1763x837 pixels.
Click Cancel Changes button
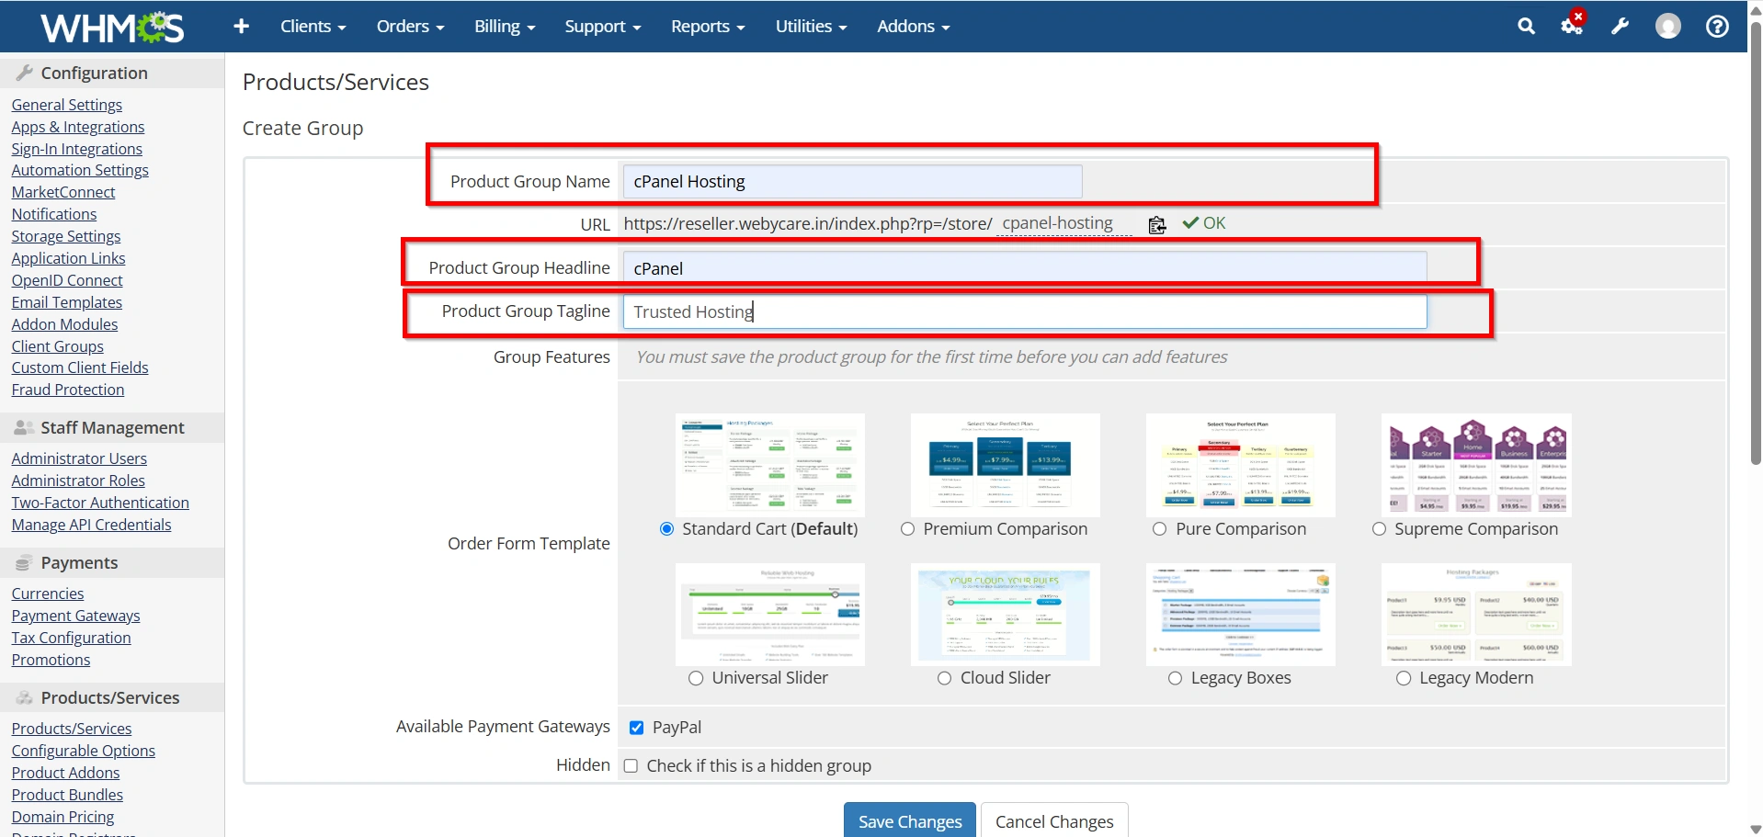point(1054,821)
